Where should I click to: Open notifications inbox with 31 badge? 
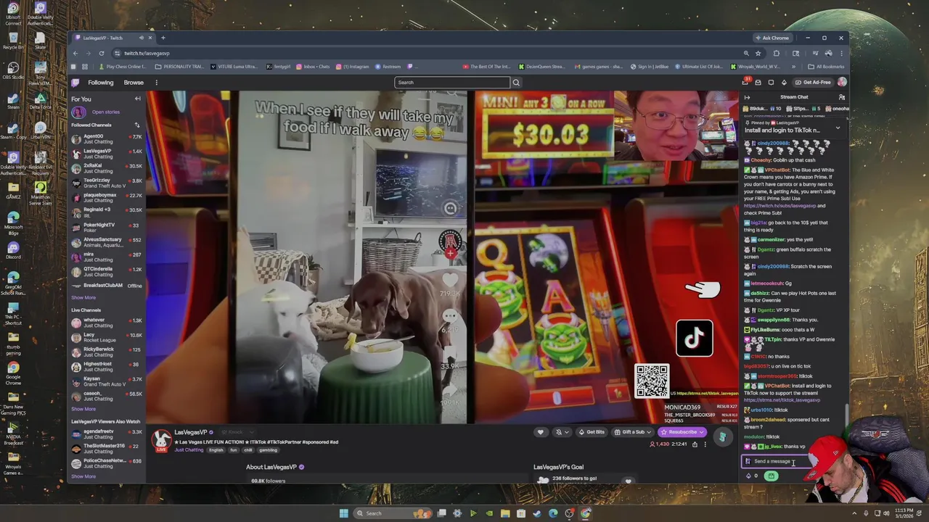tap(745, 82)
